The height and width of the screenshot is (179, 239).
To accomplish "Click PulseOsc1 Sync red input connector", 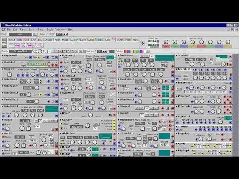I will coord(61,63).
